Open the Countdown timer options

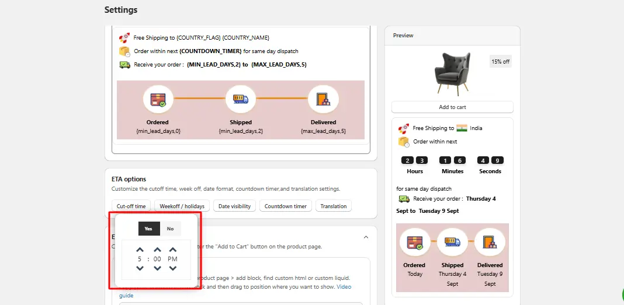tap(286, 206)
